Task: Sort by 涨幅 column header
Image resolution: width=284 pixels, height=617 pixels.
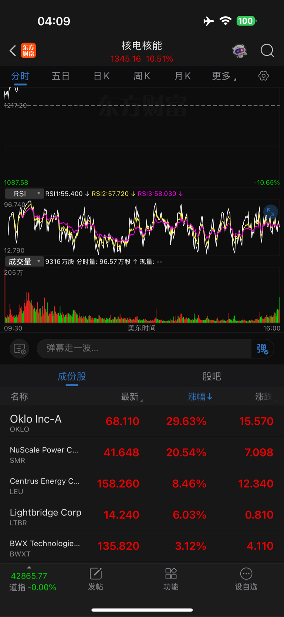Action: tap(200, 397)
